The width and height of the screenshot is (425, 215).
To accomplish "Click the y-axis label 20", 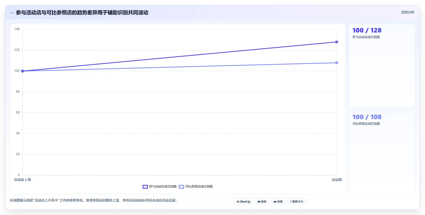I will tap(18, 154).
